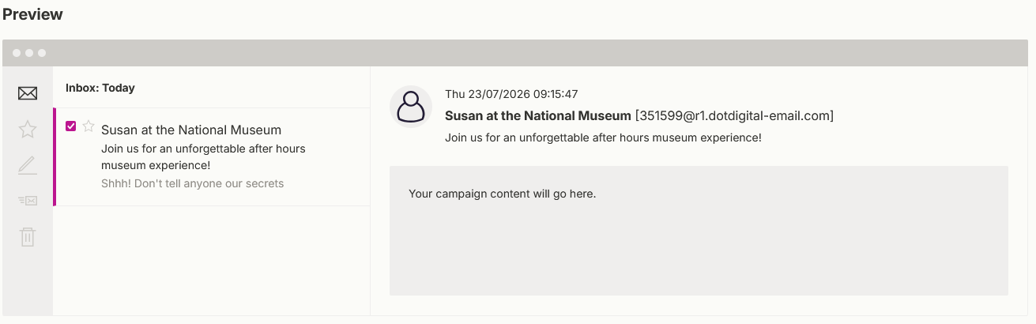Star the Susan at the National Museum email
Viewport: 1036px width, 324px height.
pos(89,126)
